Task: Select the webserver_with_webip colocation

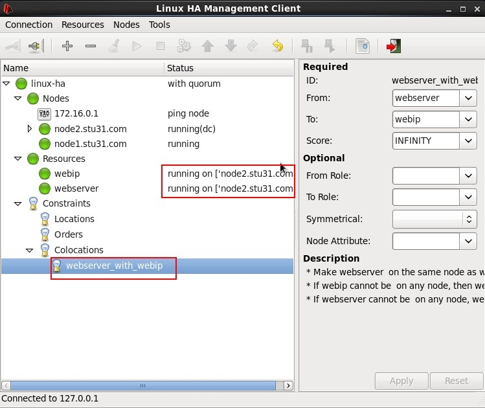Action: pos(114,266)
